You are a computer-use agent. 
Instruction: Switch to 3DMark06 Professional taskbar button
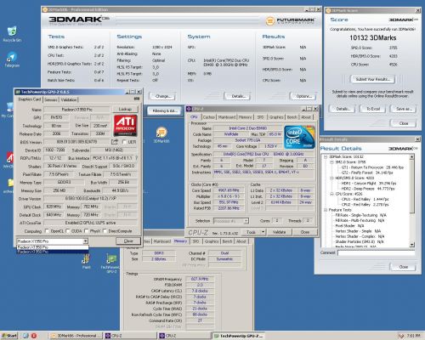click(75, 336)
